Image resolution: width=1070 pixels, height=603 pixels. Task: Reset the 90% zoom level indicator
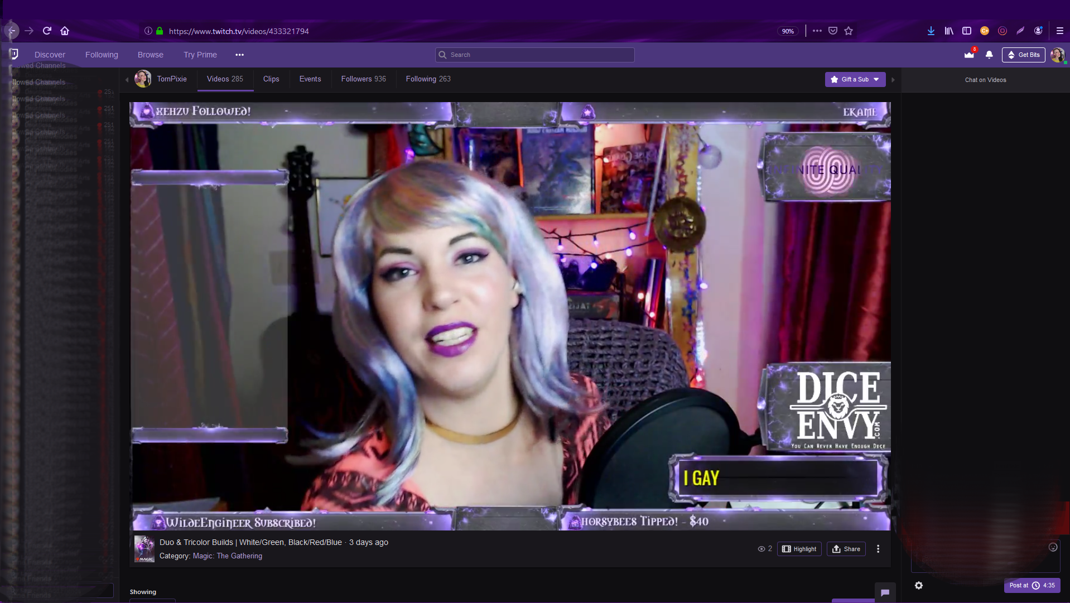(788, 31)
